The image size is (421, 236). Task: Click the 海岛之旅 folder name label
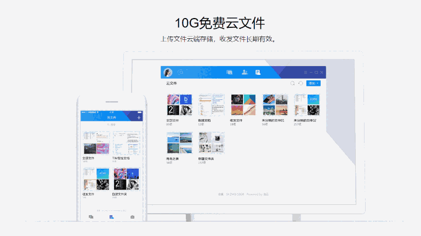coord(172,158)
